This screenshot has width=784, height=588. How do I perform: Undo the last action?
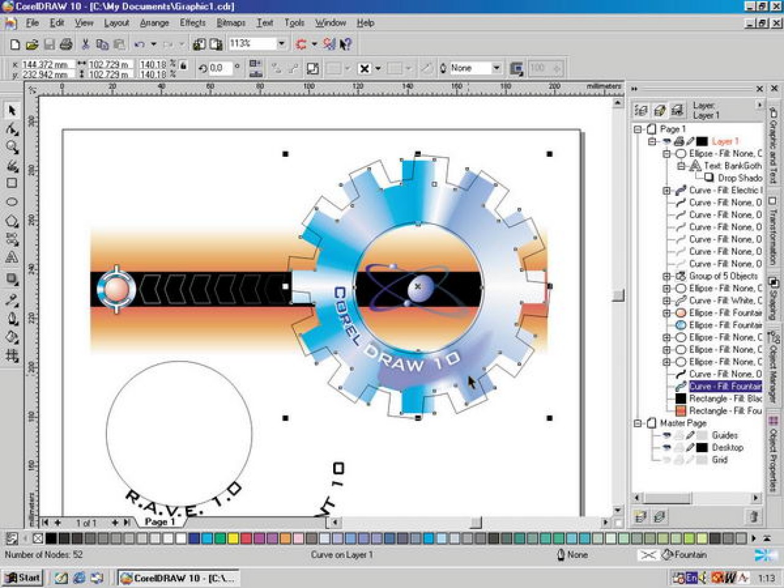click(140, 44)
